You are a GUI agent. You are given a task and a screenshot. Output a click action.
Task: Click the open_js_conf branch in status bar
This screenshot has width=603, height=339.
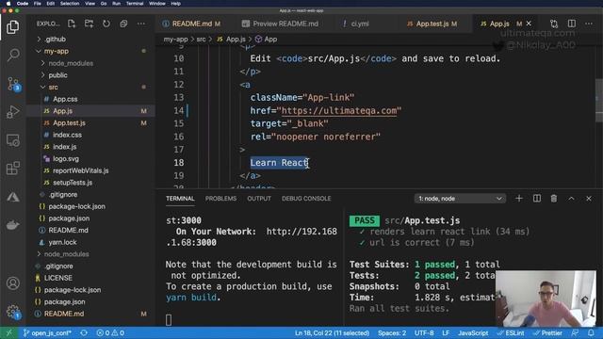(x=47, y=332)
